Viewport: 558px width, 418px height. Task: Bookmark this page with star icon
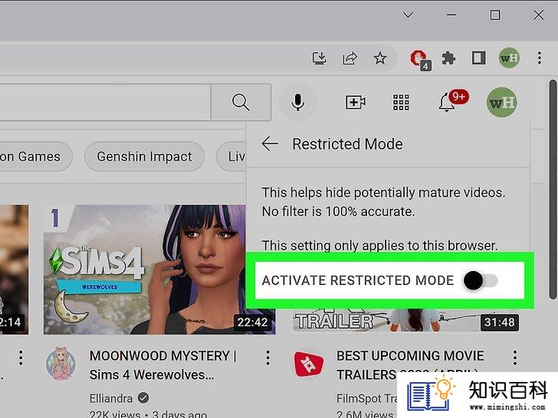point(380,58)
